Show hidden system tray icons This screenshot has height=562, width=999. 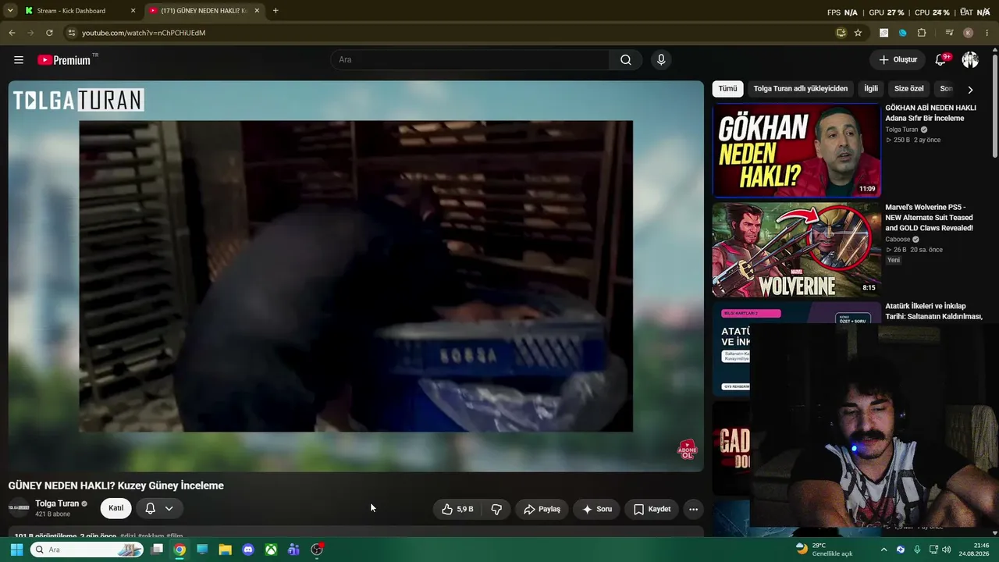click(x=883, y=550)
